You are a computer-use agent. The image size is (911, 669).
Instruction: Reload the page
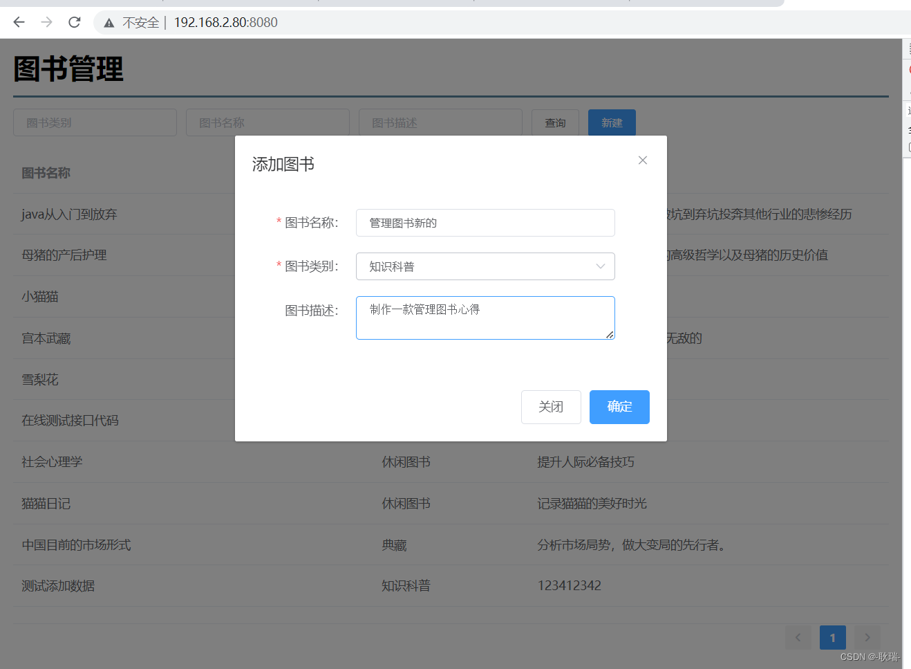click(75, 22)
